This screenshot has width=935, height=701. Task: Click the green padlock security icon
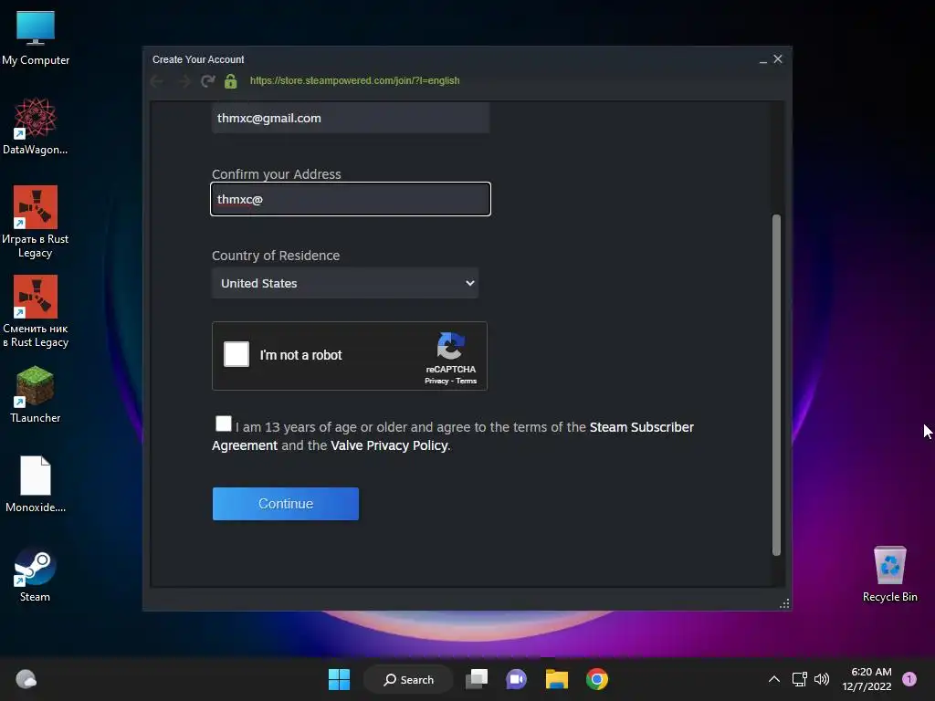tap(231, 81)
